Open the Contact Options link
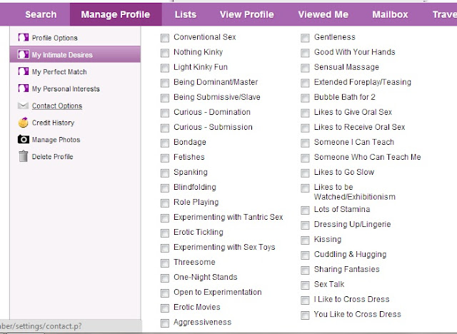 tap(57, 106)
